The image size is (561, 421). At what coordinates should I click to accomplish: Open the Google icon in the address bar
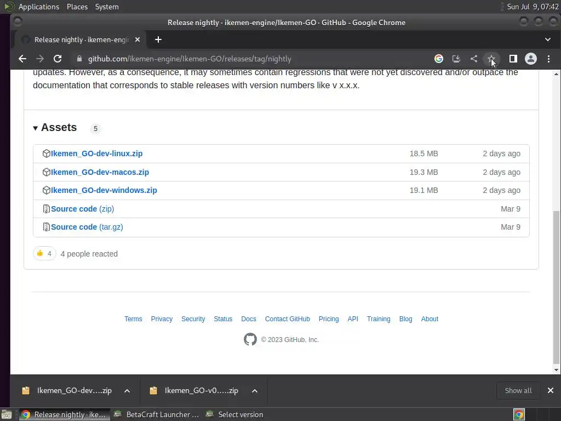click(x=439, y=59)
